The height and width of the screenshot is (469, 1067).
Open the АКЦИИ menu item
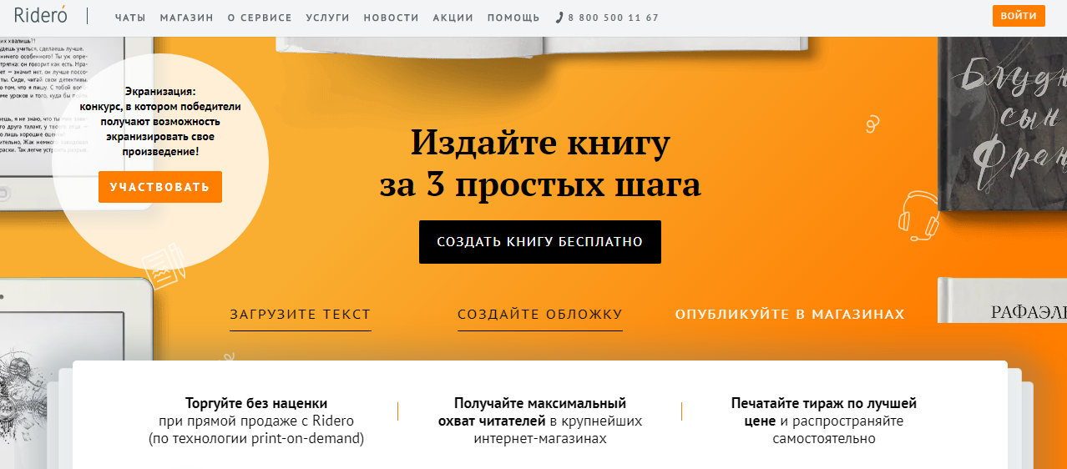coord(453,18)
